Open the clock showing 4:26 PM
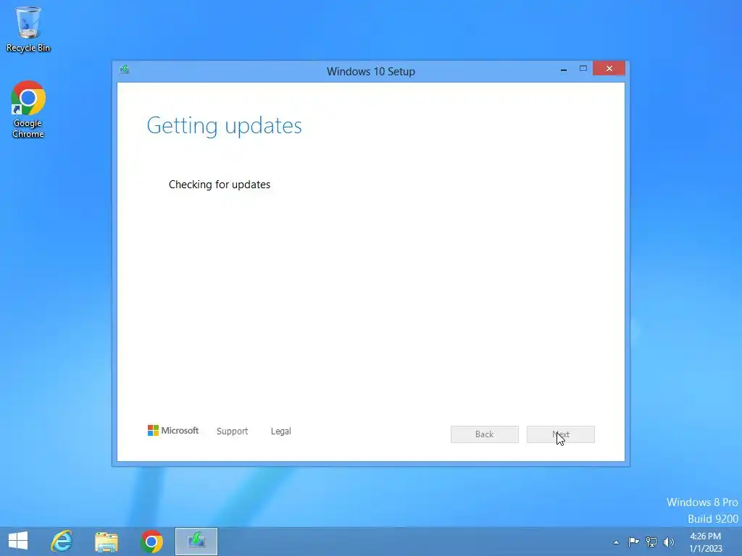Viewport: 742px width, 556px height. click(706, 542)
